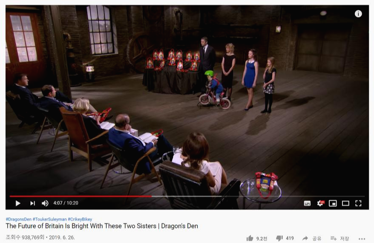Save the video to a playlist with 저장
This screenshot has width=374, height=243.
339,238
